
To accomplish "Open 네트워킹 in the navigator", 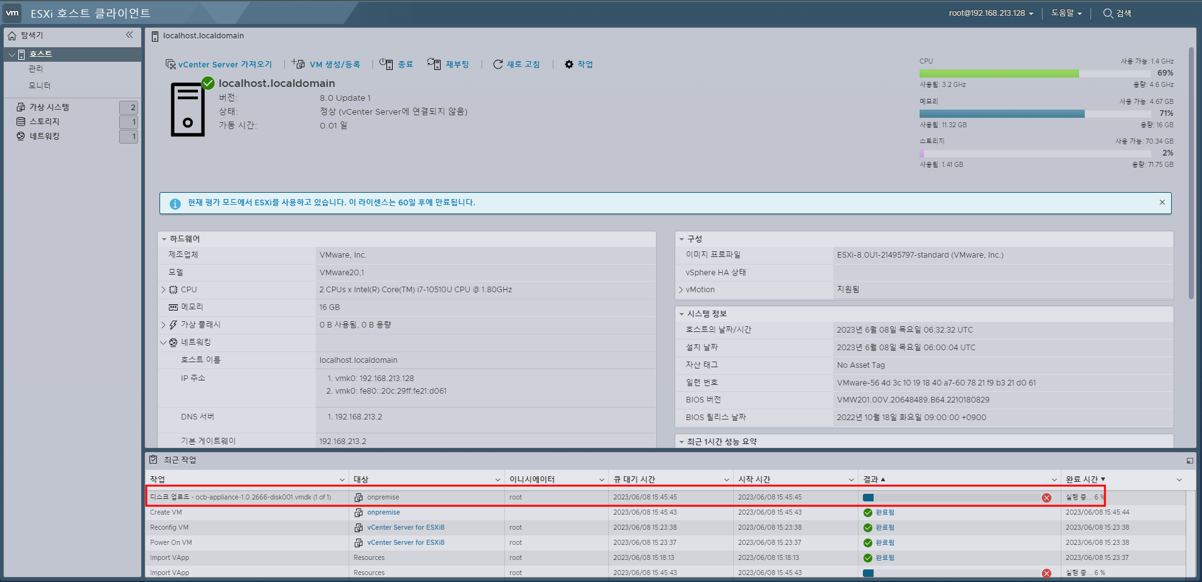I will [x=44, y=136].
